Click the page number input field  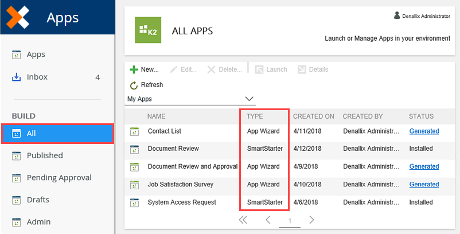(x=290, y=221)
